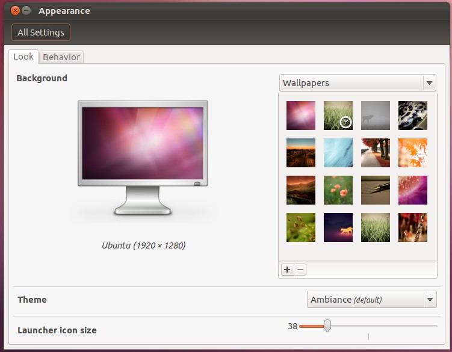Select the Look tab
The image size is (452, 352).
[23, 57]
